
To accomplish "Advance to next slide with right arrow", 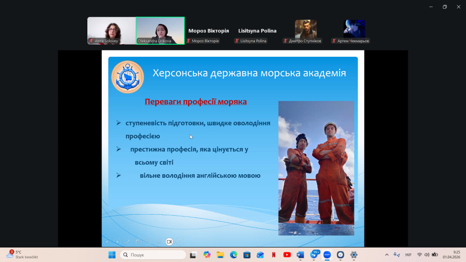I will [x=117, y=242].
